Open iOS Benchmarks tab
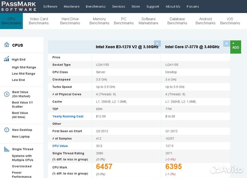Image resolution: width=247 pixels, height=178 pixels. (x=230, y=21)
